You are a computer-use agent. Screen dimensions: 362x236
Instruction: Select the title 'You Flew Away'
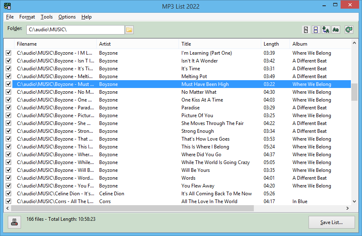click(198, 186)
